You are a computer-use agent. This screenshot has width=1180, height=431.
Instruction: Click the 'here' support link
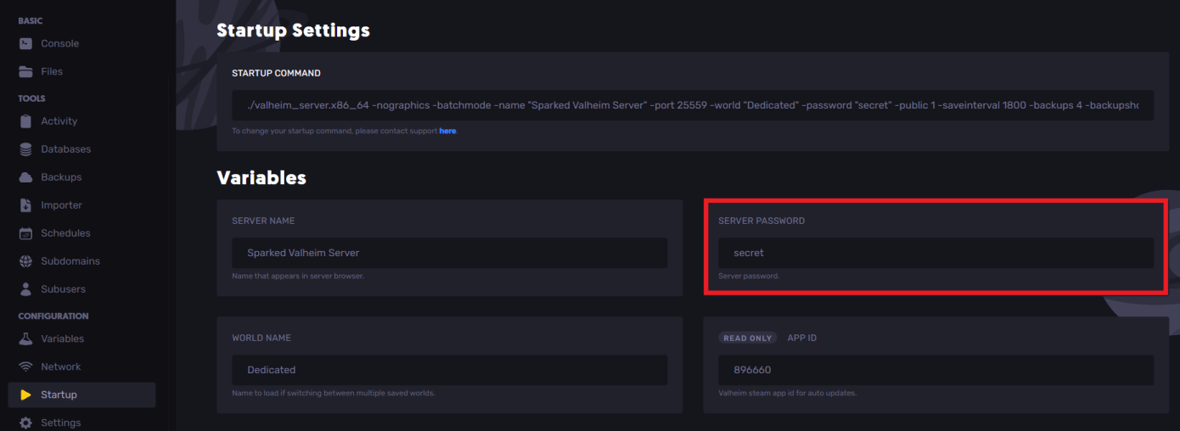tap(447, 131)
